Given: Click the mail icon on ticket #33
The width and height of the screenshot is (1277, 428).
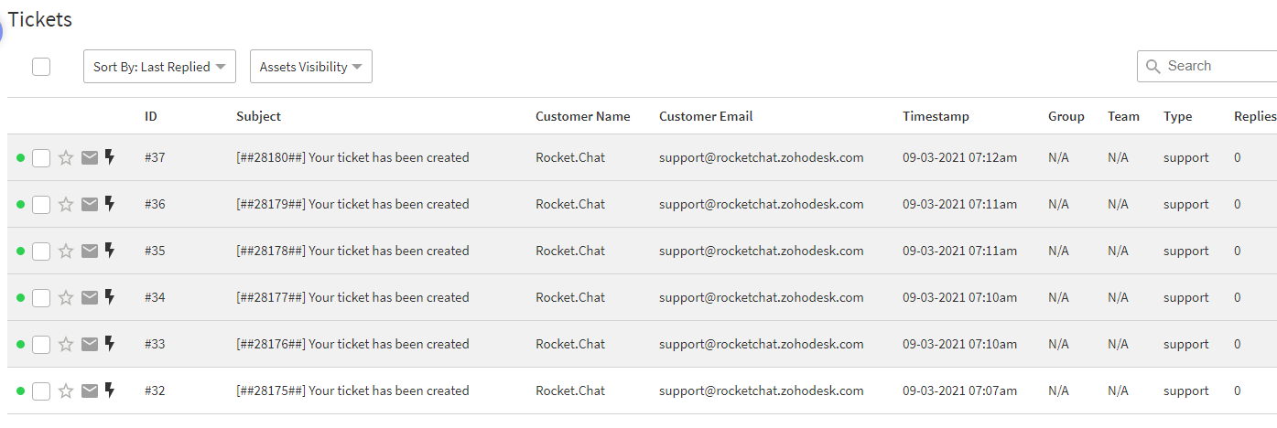Looking at the screenshot, I should (89, 345).
